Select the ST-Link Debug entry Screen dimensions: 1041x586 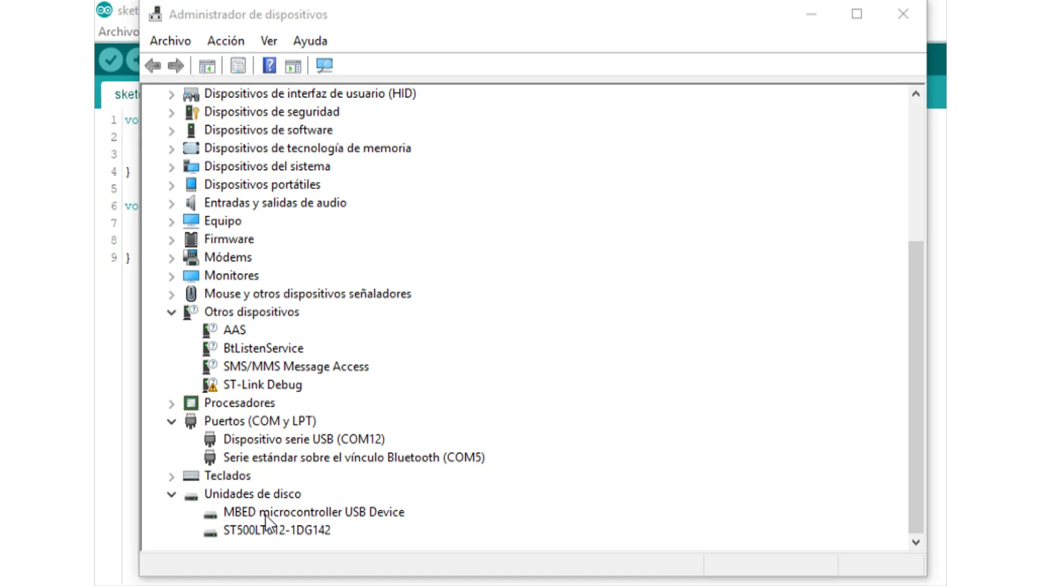pyautogui.click(x=262, y=385)
